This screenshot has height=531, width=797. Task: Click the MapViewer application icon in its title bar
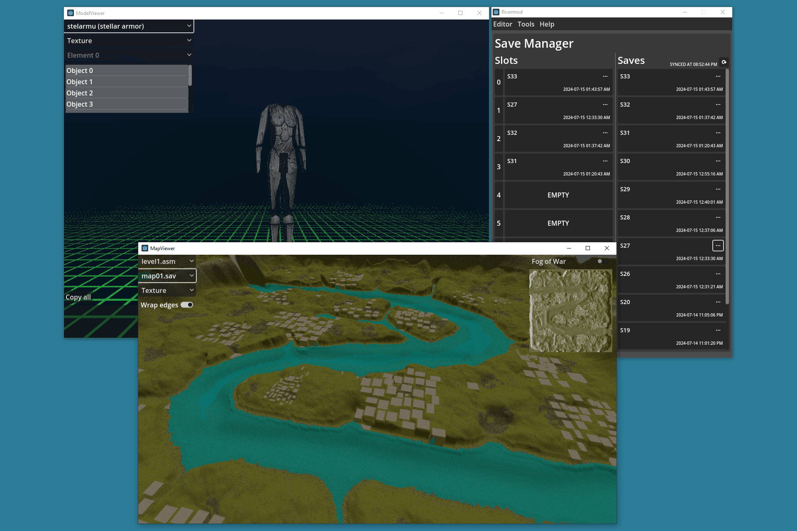click(145, 248)
